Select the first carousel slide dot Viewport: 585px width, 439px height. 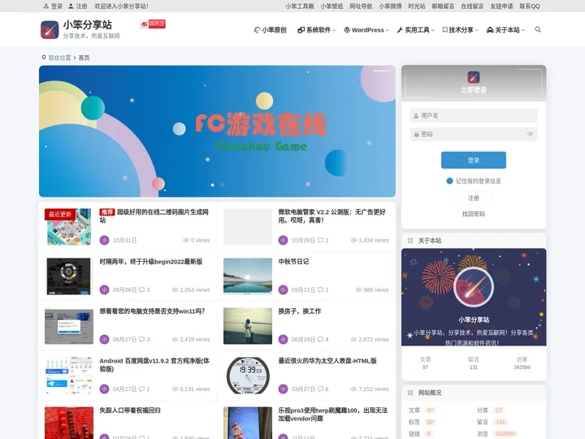(213, 185)
